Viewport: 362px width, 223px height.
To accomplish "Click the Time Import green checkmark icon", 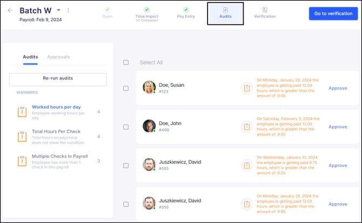I will 147,10.
